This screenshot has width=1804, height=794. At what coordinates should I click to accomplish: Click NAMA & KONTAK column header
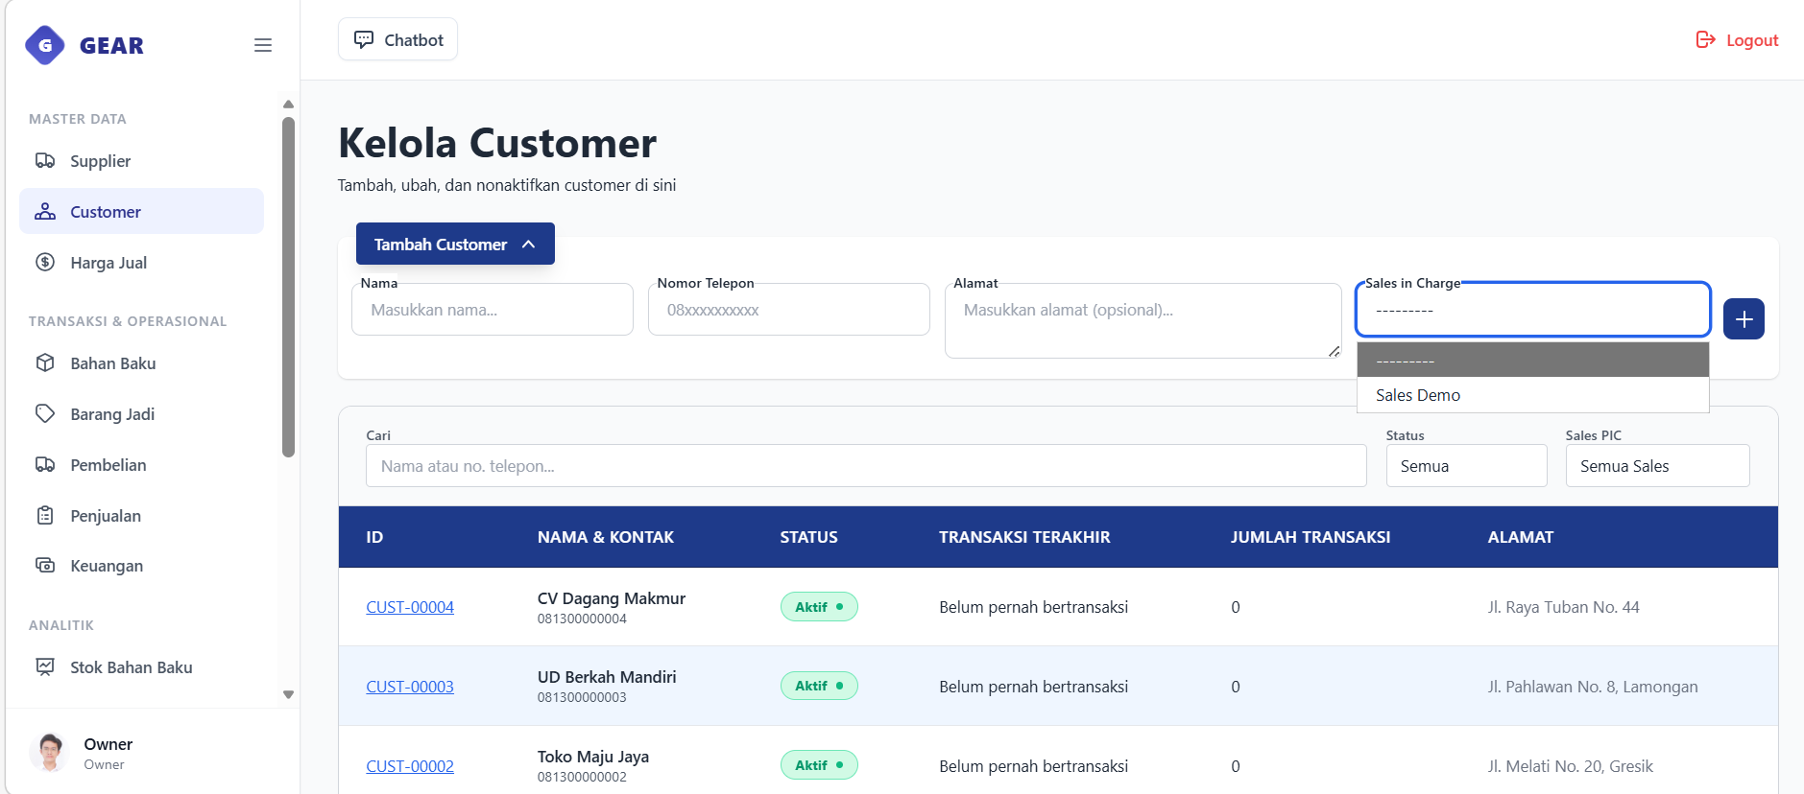pos(606,537)
